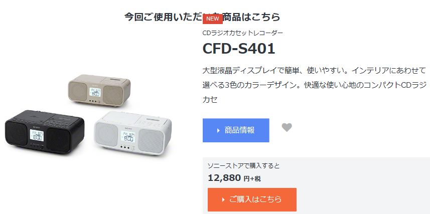
Task: Click the LCD display on the white radio
Action: coord(127,136)
